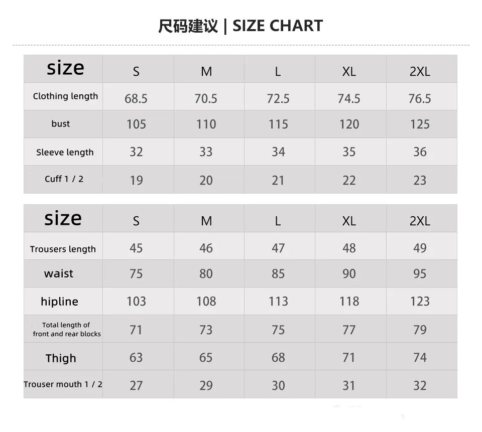Click the hipline row label
482x432 pixels.
[x=59, y=302]
